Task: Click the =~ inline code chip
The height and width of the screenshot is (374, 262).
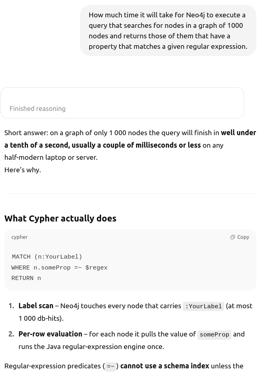Action: tap(111, 366)
